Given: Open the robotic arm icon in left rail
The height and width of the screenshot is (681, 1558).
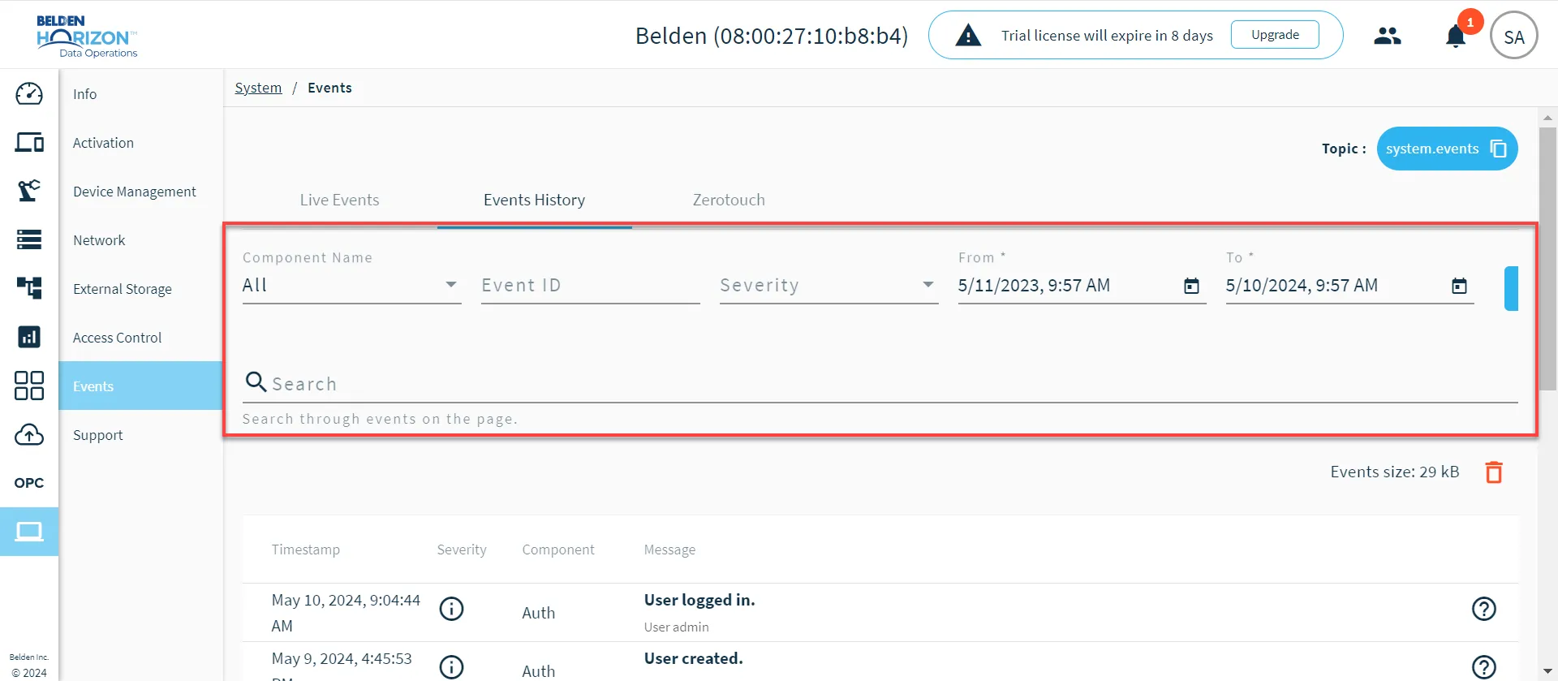Looking at the screenshot, I should point(29,191).
